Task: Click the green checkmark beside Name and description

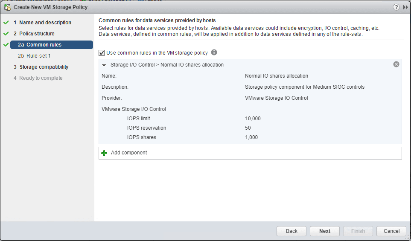Action: point(6,23)
